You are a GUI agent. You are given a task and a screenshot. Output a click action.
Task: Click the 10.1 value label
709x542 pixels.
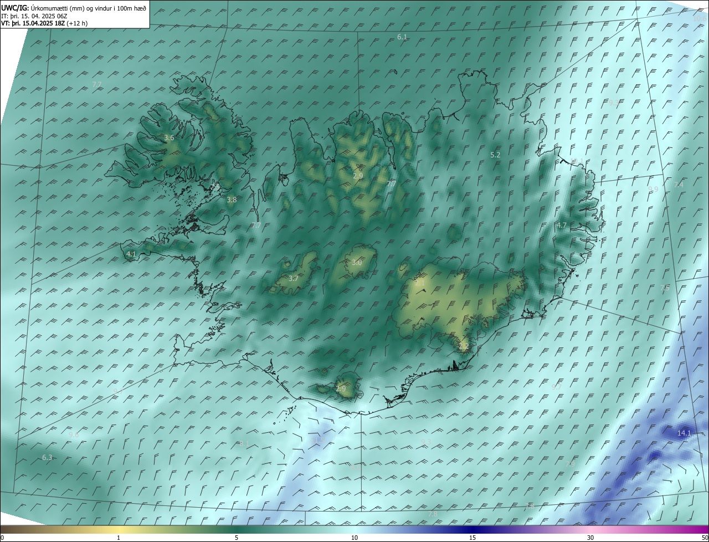point(577,162)
